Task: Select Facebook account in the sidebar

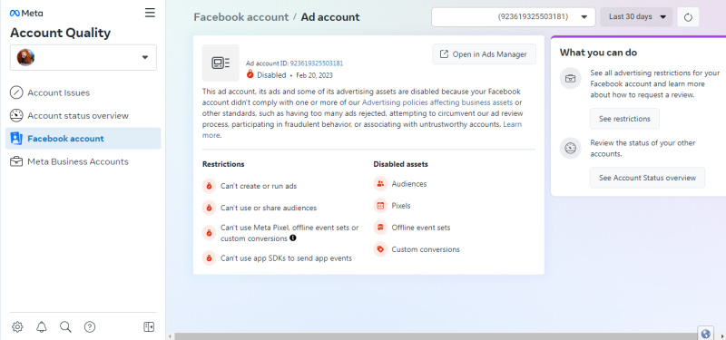Action: click(83, 139)
